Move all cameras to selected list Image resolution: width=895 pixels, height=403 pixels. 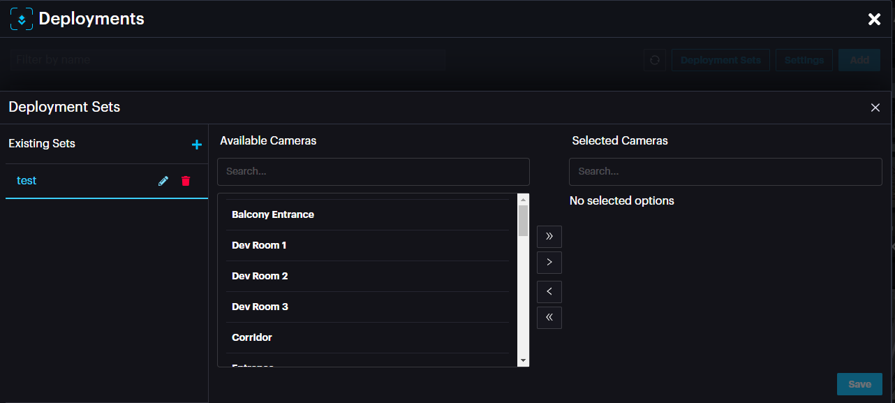[549, 237]
